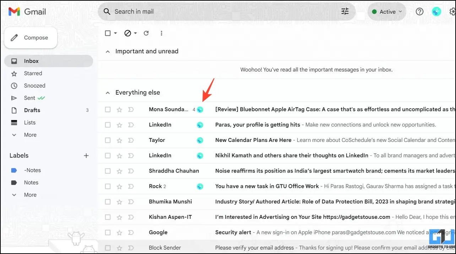Click the search magnifier icon
Image resolution: width=456 pixels, height=254 pixels.
point(107,11)
